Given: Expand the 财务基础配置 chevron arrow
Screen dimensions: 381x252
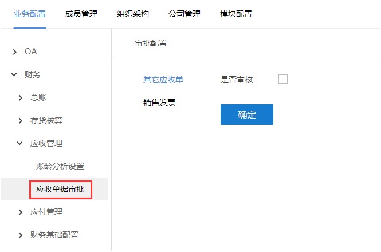Looking at the screenshot, I should (21, 235).
